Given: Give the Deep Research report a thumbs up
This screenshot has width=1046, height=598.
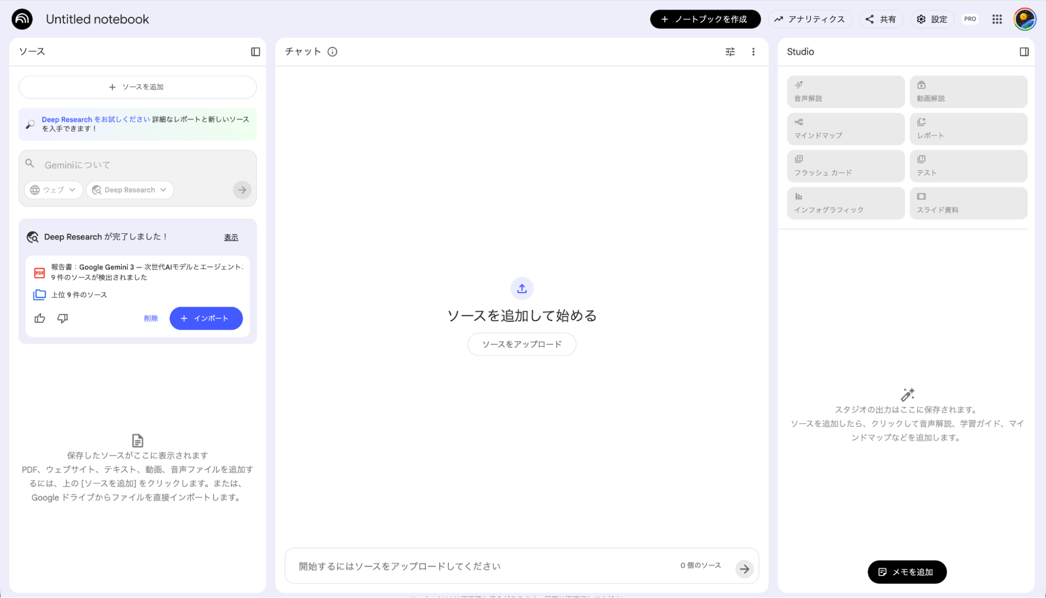Looking at the screenshot, I should 39,318.
